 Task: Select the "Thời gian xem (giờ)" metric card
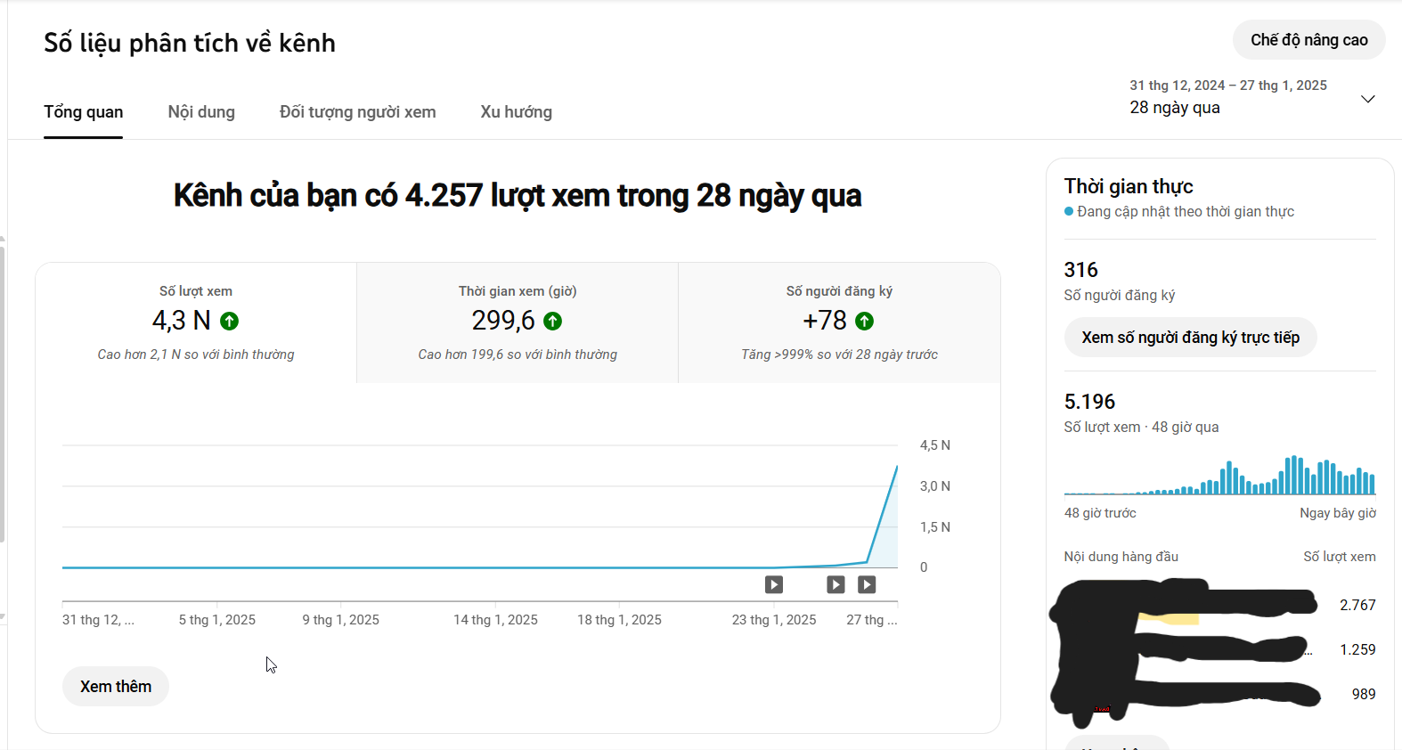pos(518,322)
